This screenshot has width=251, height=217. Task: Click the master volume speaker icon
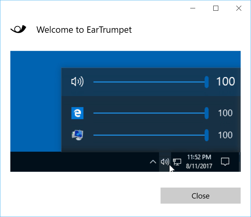point(77,82)
